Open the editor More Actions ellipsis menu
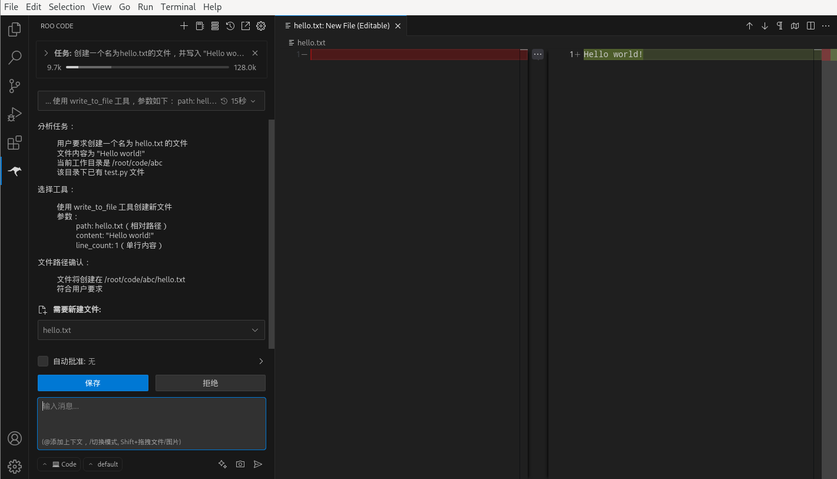 (826, 26)
